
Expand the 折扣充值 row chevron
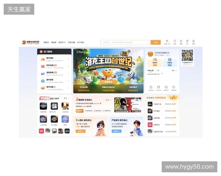[x=69, y=66]
